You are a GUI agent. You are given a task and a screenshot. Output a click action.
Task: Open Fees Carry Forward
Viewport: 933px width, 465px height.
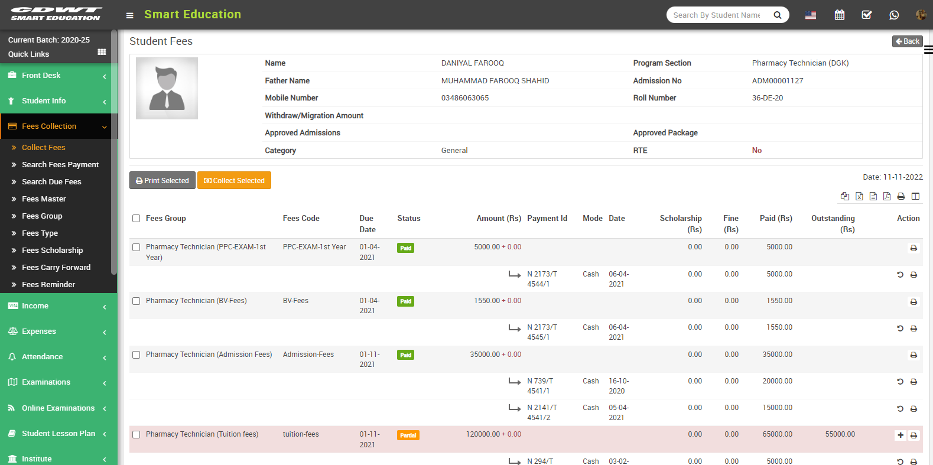pos(56,268)
